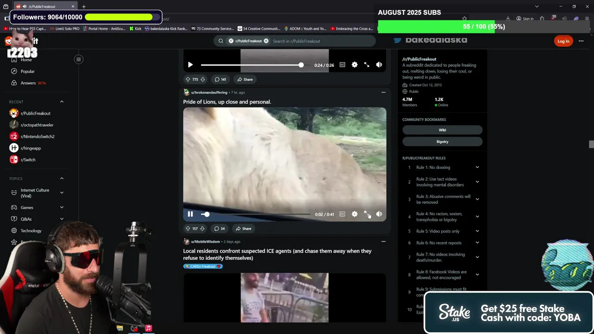The image size is (594, 334).
Task: Pause the Pride of Lions video
Action: coord(190,214)
